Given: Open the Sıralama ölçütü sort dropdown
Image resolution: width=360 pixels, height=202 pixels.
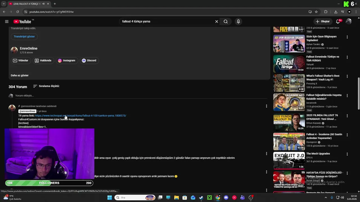Looking at the screenshot, I should (x=46, y=86).
